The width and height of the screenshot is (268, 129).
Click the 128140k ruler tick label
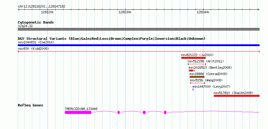pyautogui.click(x=203, y=12)
